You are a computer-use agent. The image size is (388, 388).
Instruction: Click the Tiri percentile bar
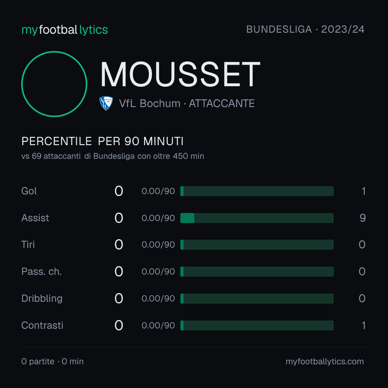[257, 245]
